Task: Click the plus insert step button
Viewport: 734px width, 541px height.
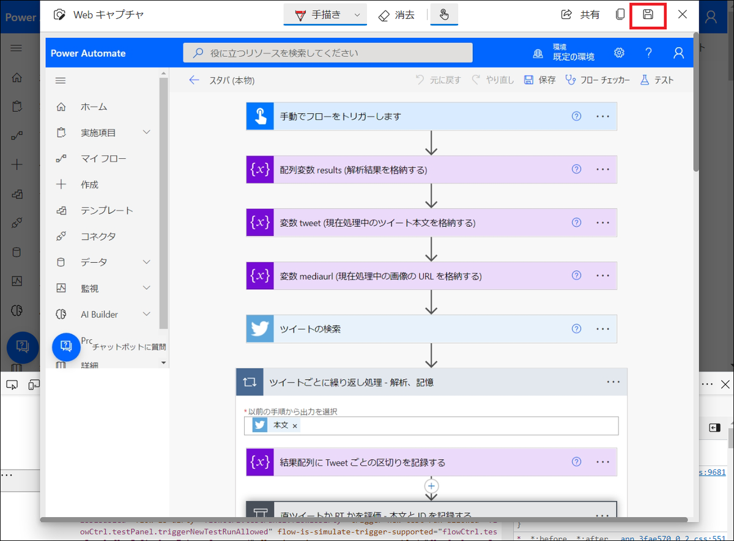Action: 432,485
